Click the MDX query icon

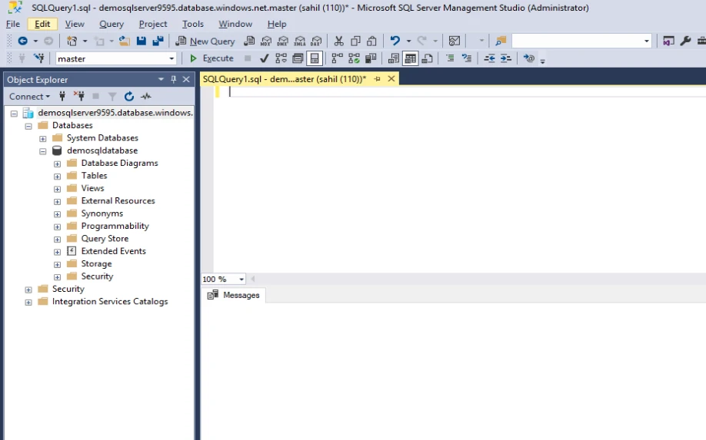click(x=265, y=41)
